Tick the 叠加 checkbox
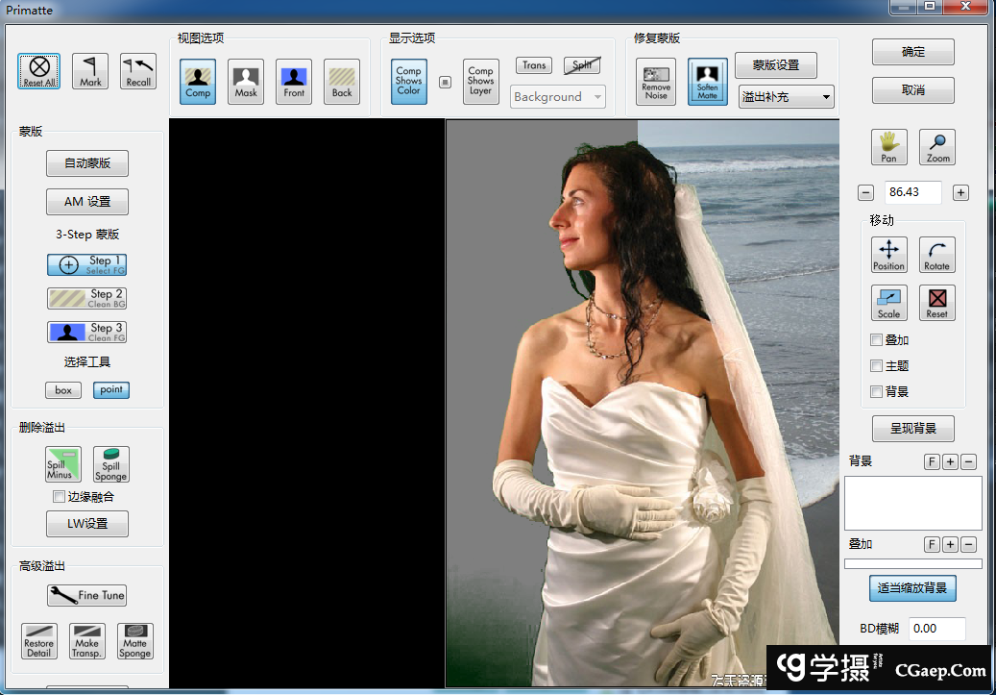The image size is (996, 695). click(876, 339)
